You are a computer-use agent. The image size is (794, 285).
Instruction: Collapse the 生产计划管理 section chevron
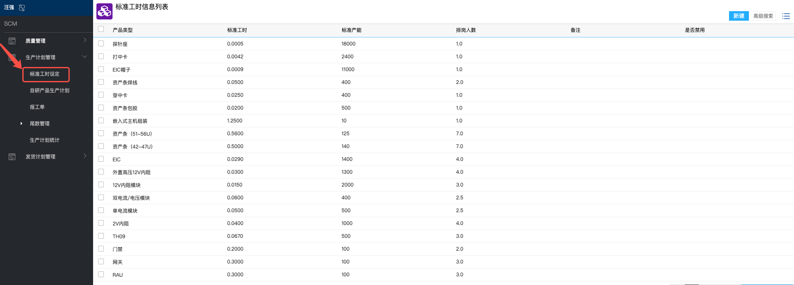[x=85, y=57]
